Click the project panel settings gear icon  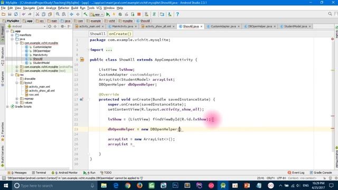(62, 26)
